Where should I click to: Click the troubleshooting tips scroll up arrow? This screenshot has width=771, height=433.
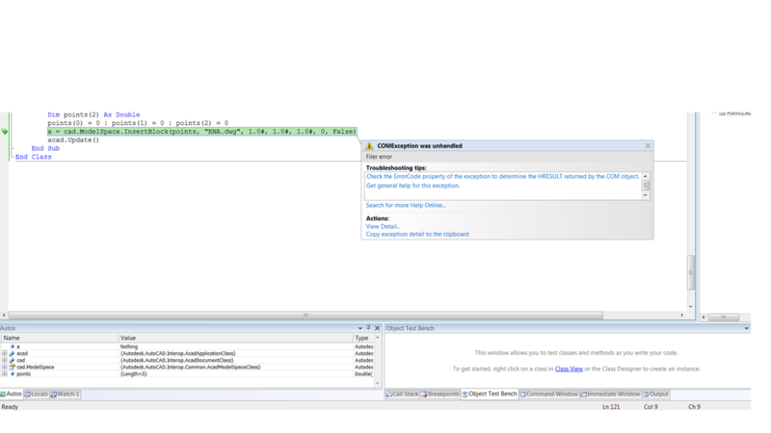coord(646,176)
